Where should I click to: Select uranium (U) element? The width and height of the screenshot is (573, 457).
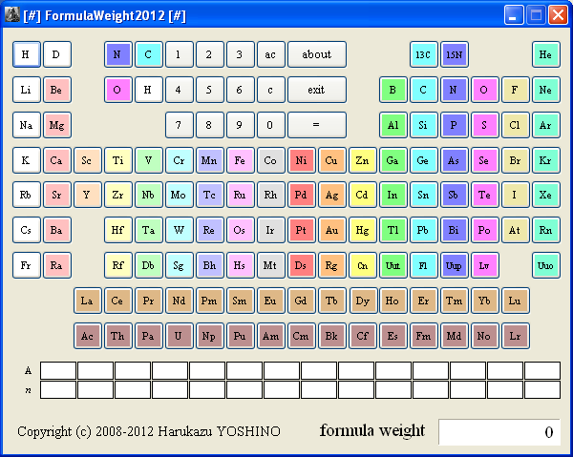[x=180, y=336]
